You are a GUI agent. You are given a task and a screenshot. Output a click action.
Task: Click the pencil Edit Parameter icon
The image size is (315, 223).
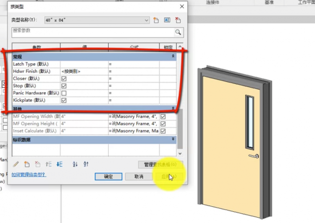[16, 164]
